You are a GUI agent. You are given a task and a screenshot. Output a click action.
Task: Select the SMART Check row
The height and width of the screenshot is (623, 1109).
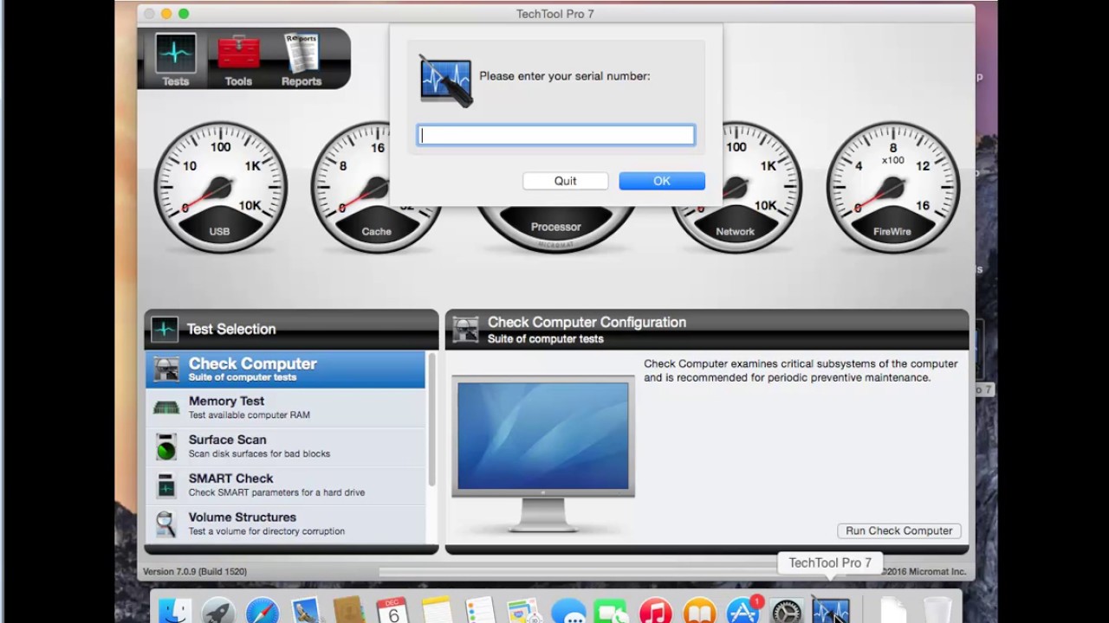286,485
